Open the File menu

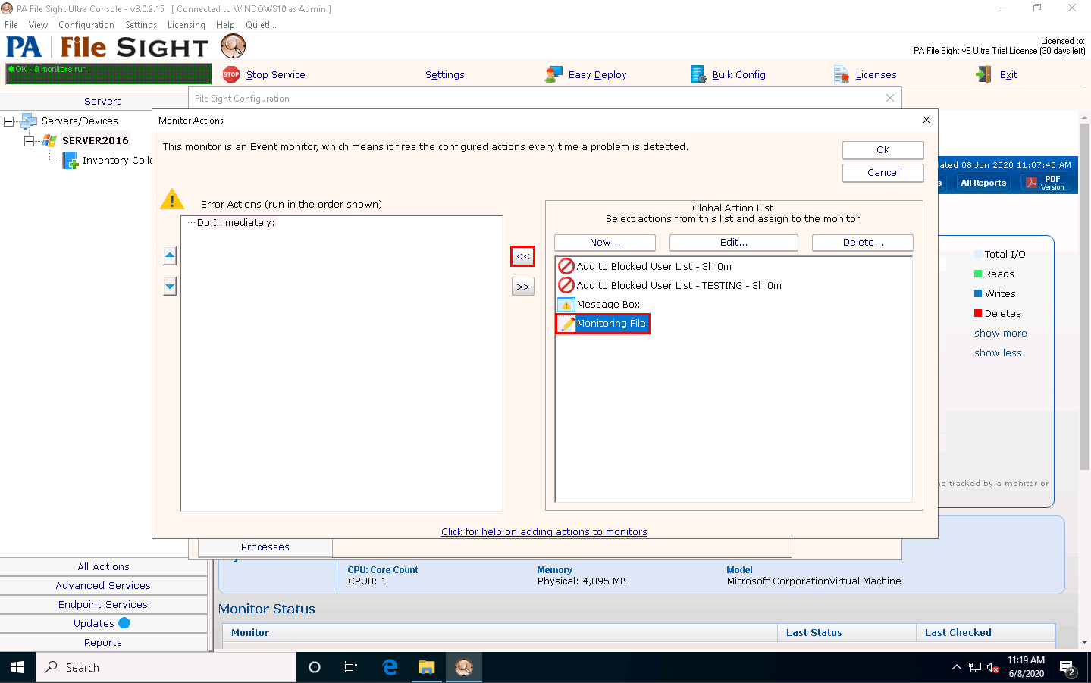(x=11, y=25)
